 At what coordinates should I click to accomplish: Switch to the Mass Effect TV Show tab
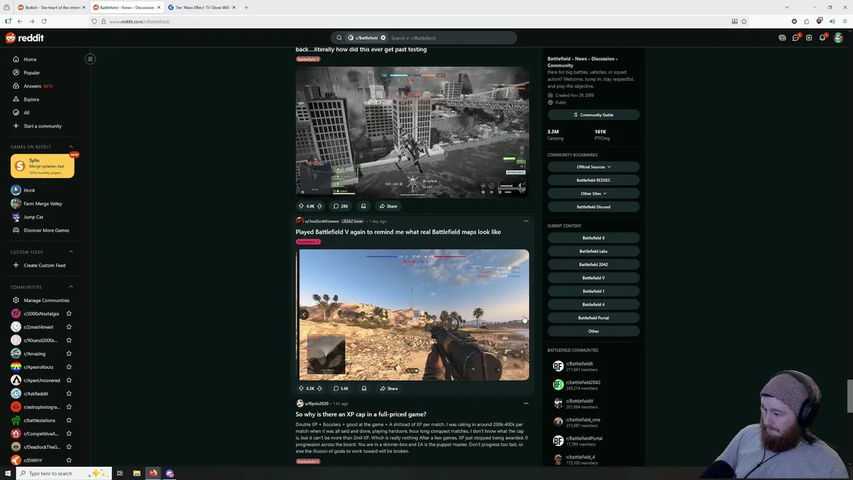pyautogui.click(x=201, y=7)
